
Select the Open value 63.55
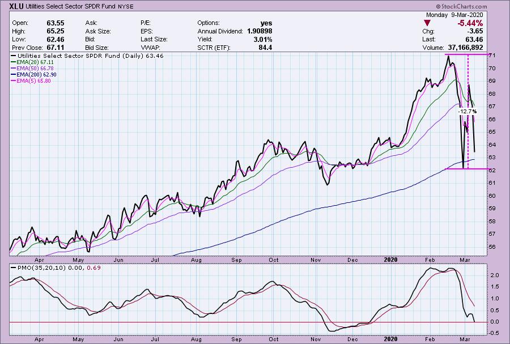point(56,23)
